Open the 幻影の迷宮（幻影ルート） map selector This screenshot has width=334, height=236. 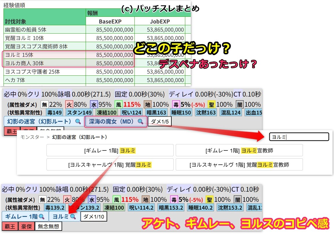pyautogui.click(x=40, y=121)
